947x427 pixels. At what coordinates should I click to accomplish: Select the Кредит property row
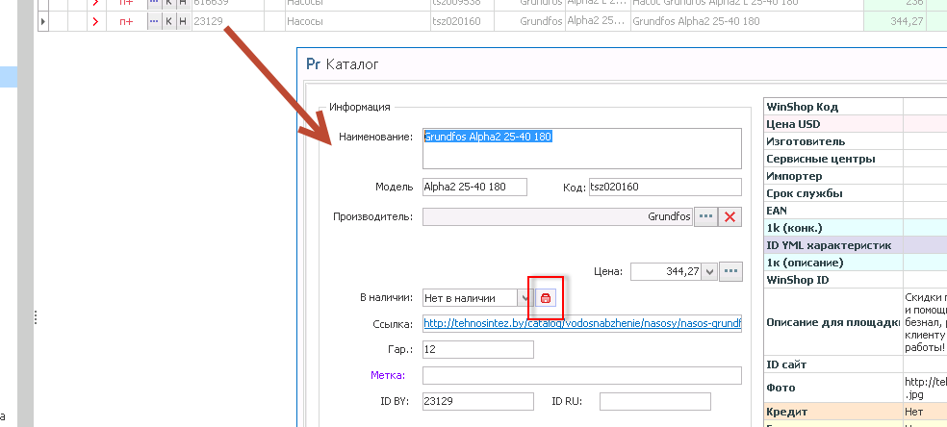[856, 412]
